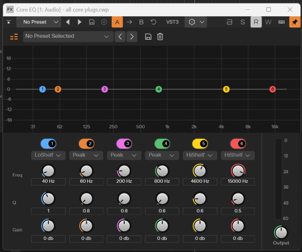The image size is (302, 252).
Task: Toggle automation Read (R) button
Action: 256,22
